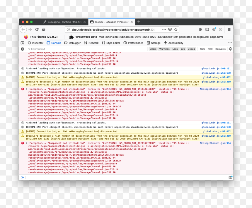This screenshot has height=208, width=252.
Task: Enable the Requests filter
Action: point(220,49)
